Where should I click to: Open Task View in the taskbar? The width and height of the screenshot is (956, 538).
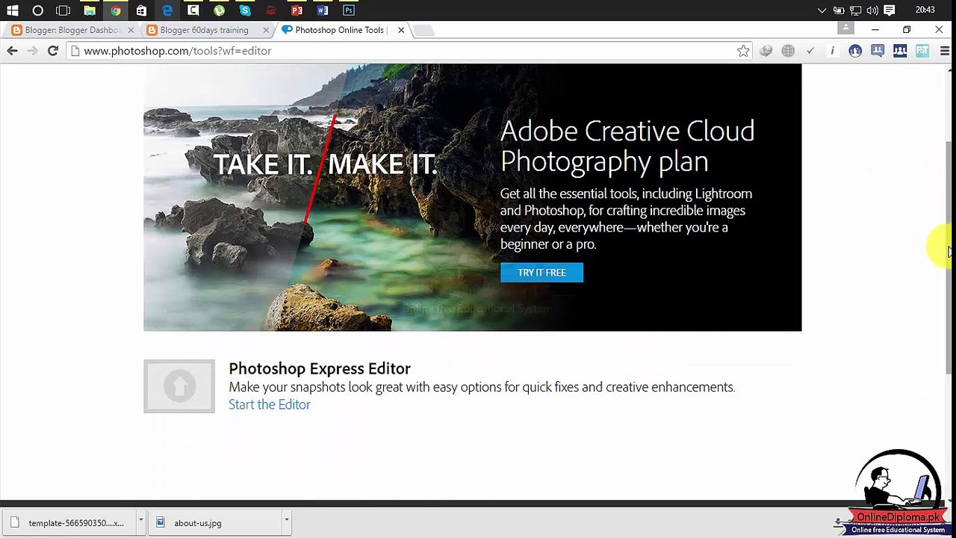tap(63, 10)
